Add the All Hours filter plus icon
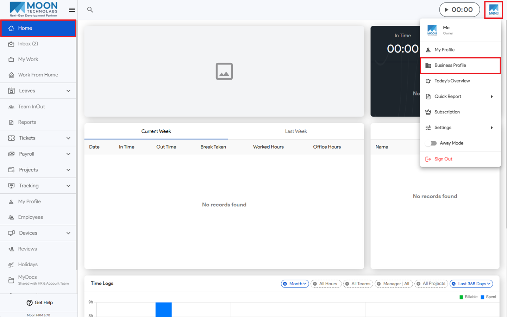This screenshot has width=507, height=317. [315, 284]
